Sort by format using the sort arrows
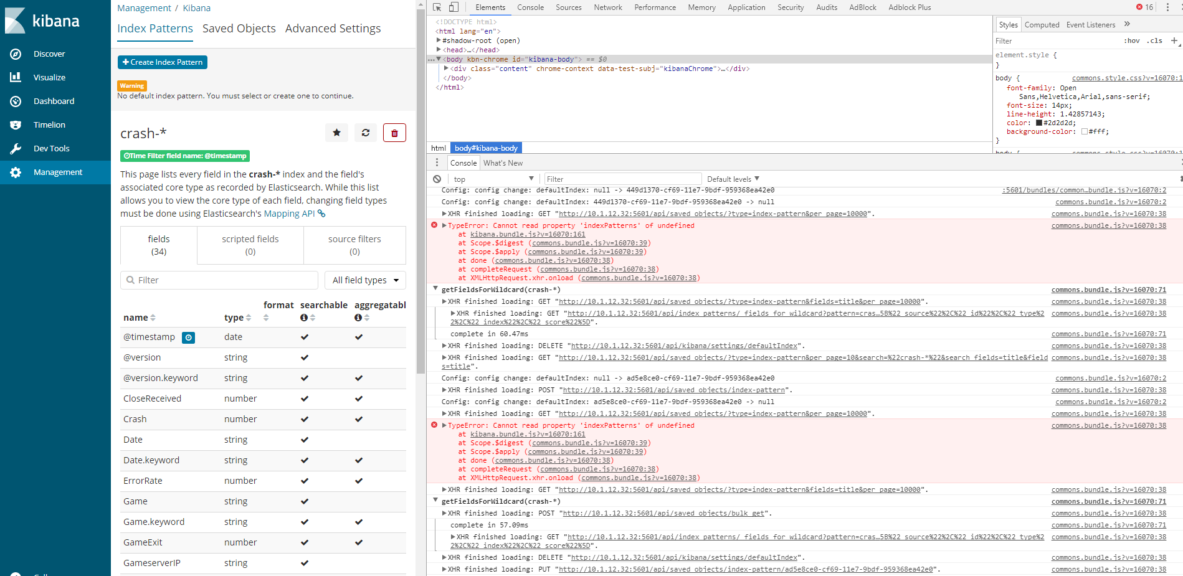This screenshot has height=576, width=1183. pyautogui.click(x=266, y=318)
